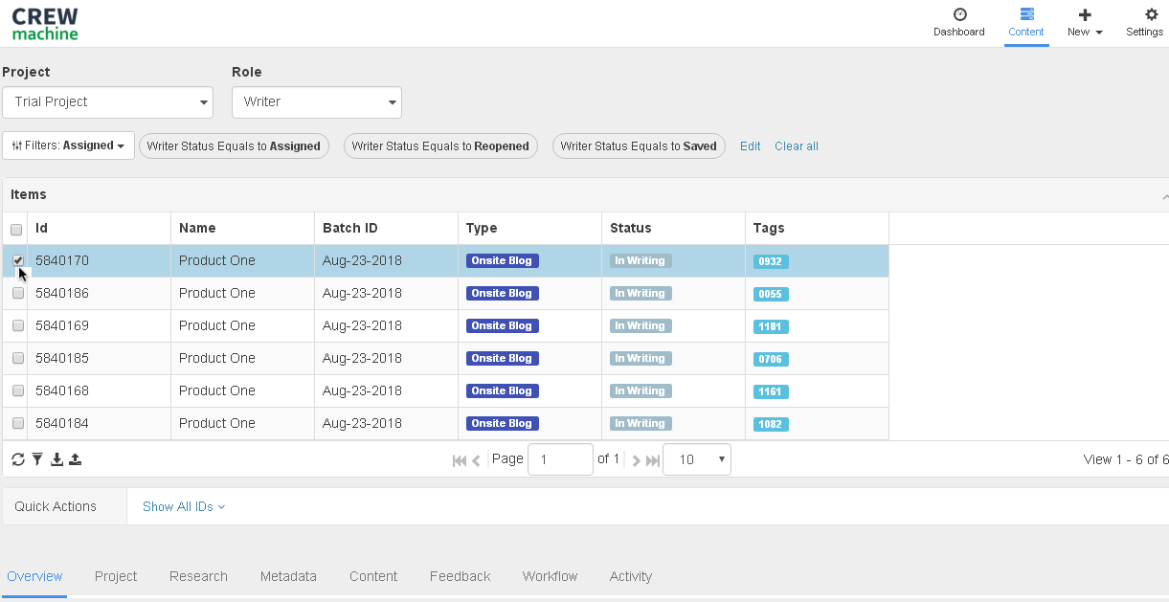Image resolution: width=1169 pixels, height=602 pixels.
Task: Click the Writer Status Equals to Assigned chip
Action: click(x=234, y=146)
